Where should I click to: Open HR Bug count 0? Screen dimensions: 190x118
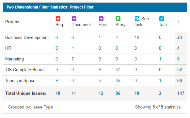tap(56, 48)
